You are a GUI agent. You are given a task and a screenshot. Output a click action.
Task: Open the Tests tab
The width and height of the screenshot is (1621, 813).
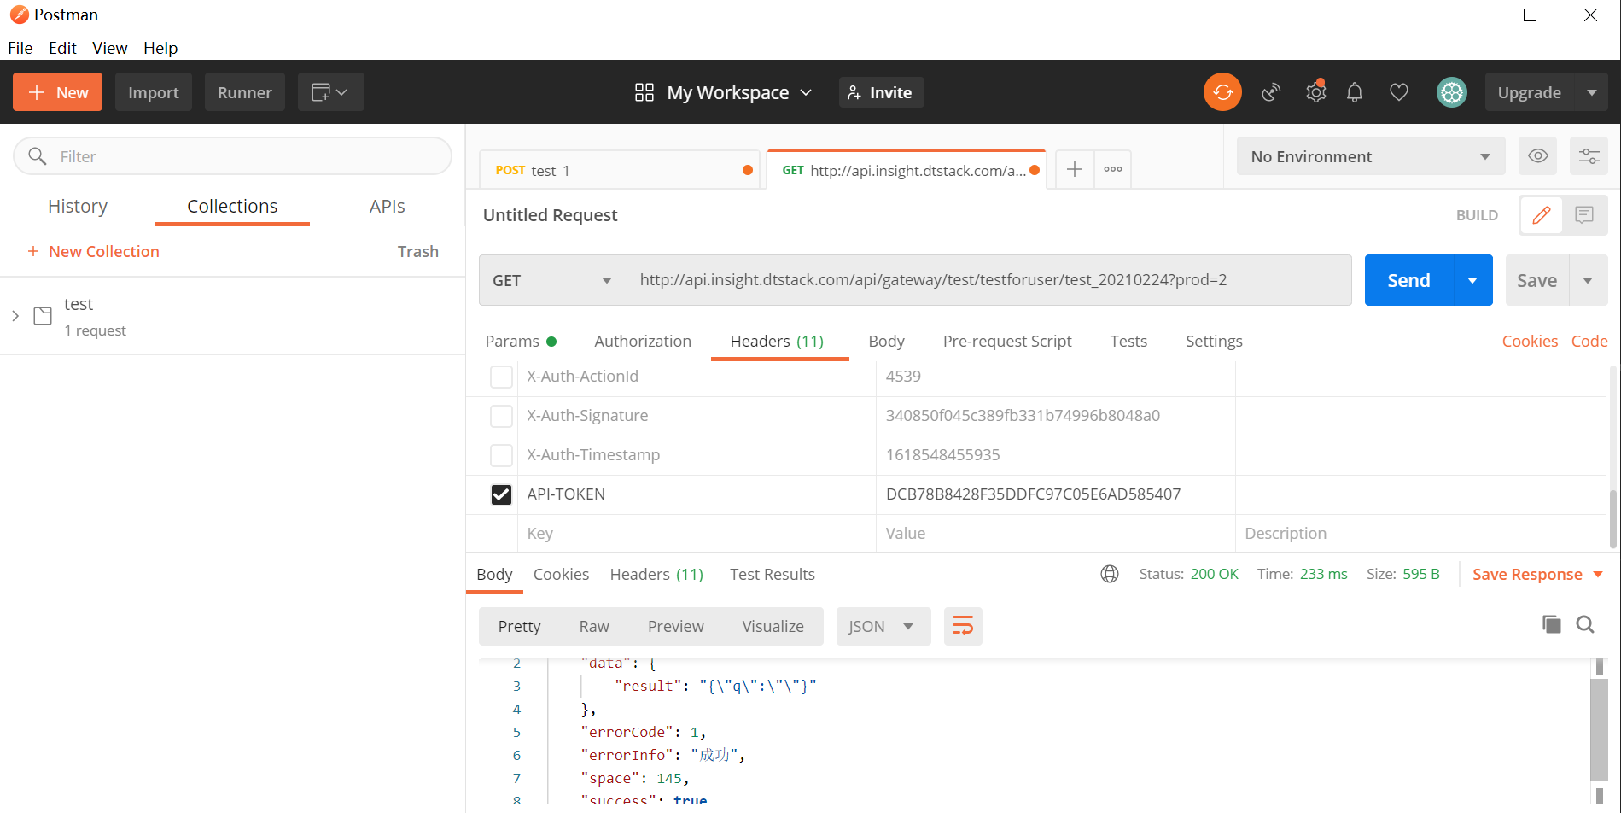1128,341
